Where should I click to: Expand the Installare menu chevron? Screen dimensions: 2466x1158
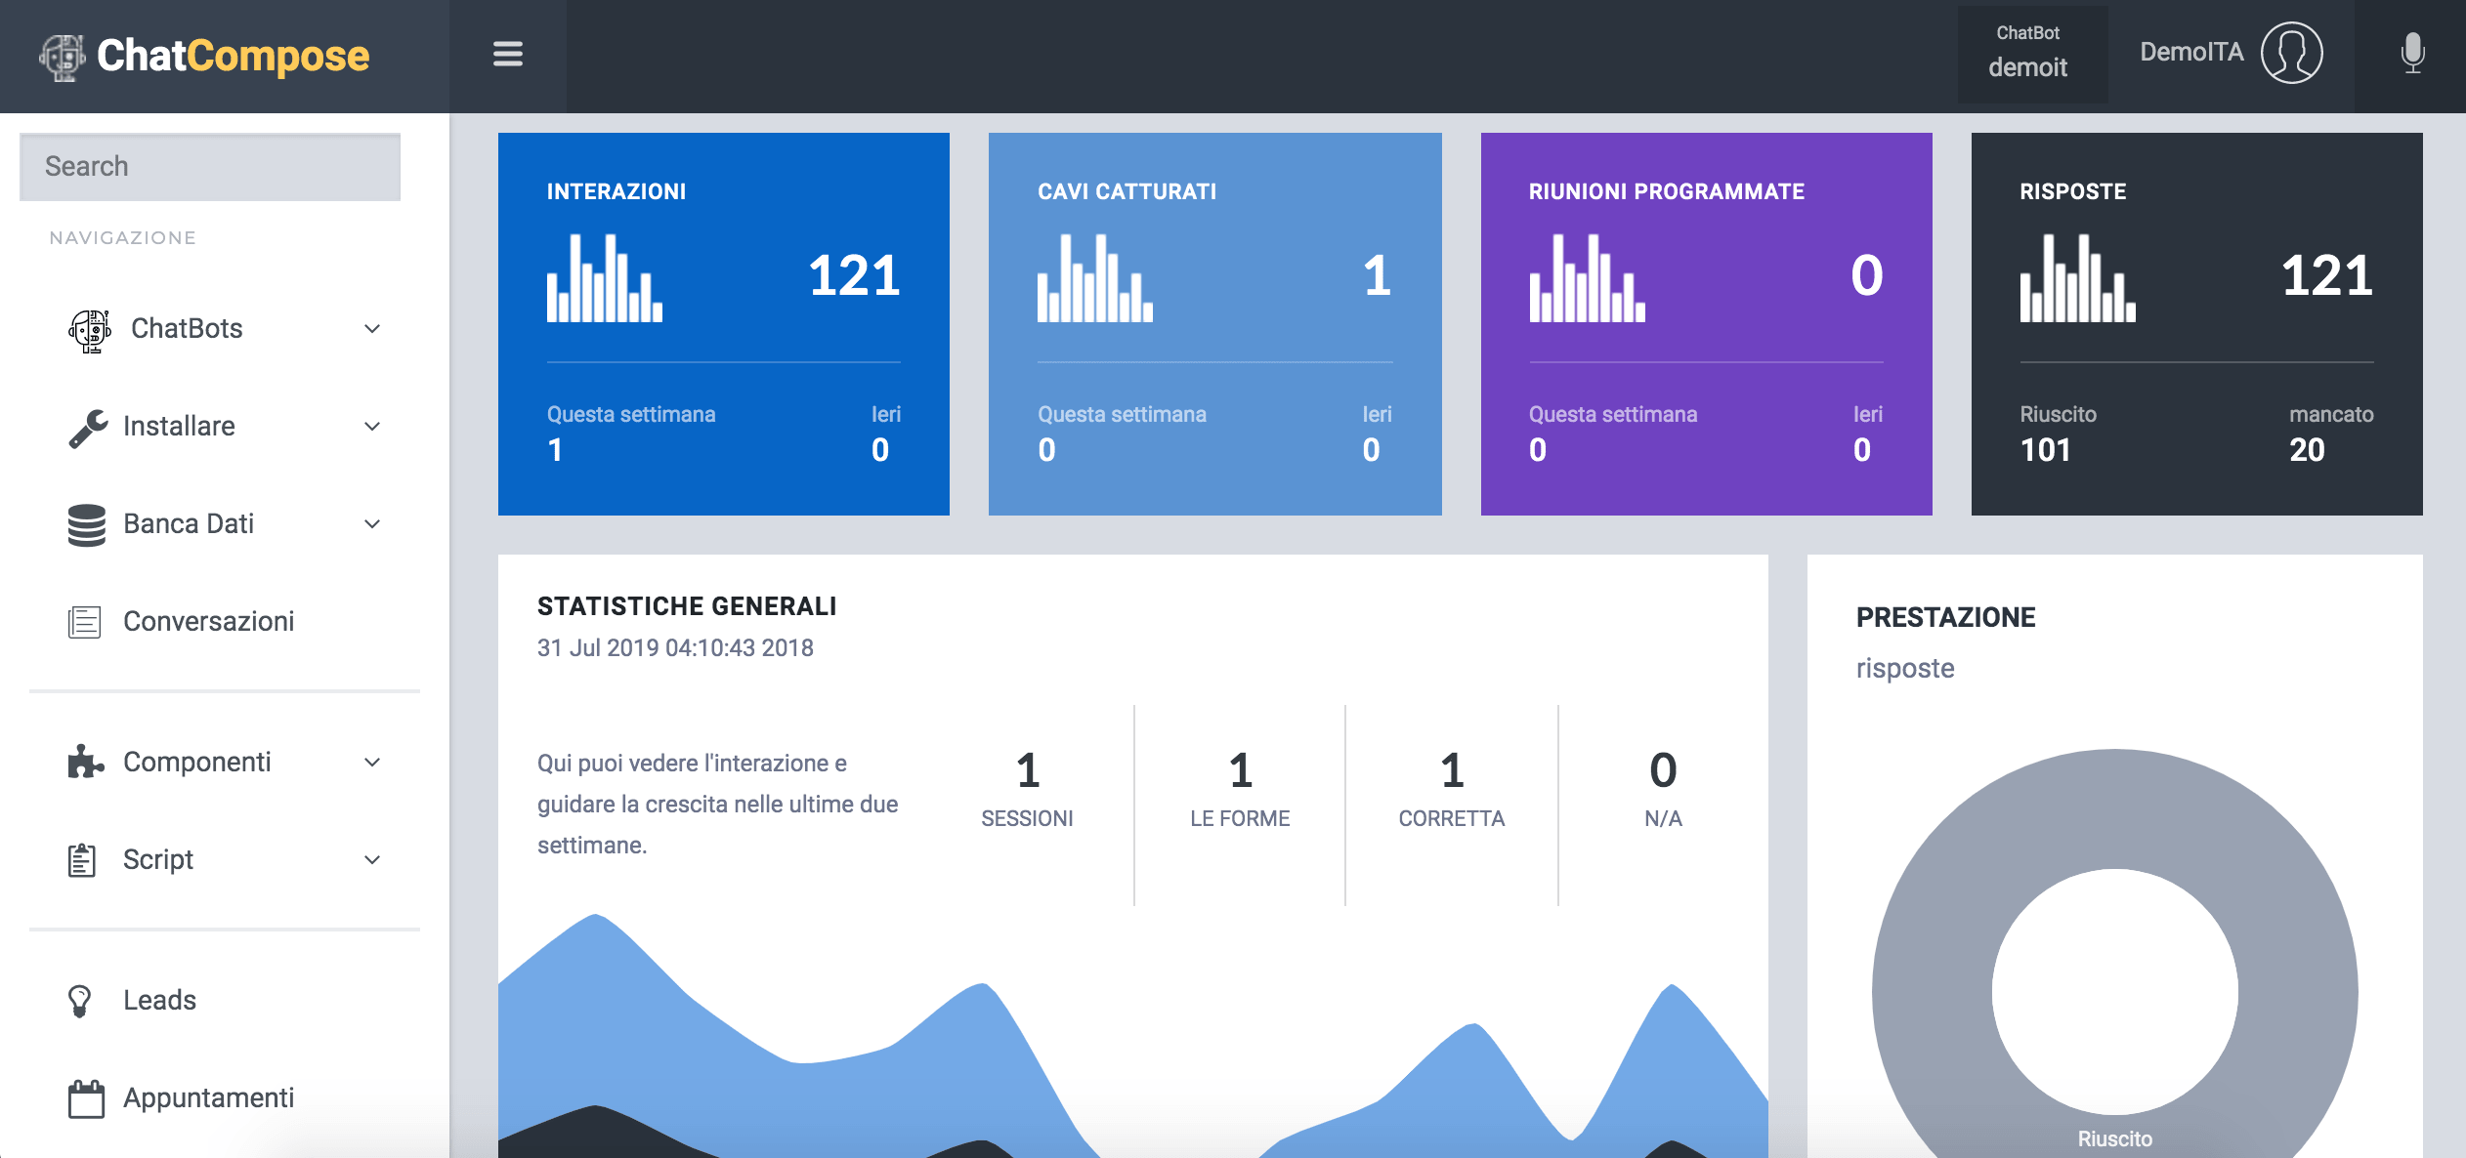(372, 427)
